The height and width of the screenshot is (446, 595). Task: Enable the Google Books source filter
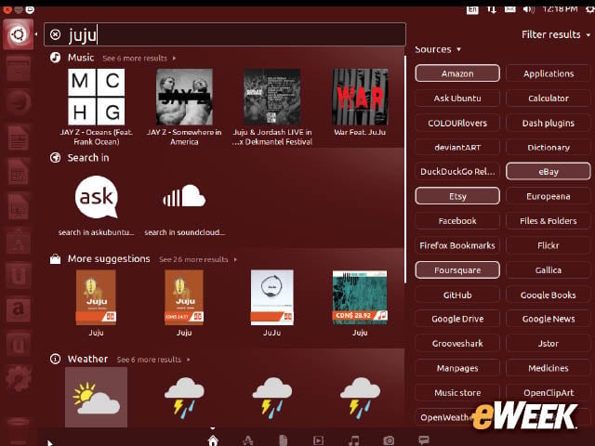[549, 295]
